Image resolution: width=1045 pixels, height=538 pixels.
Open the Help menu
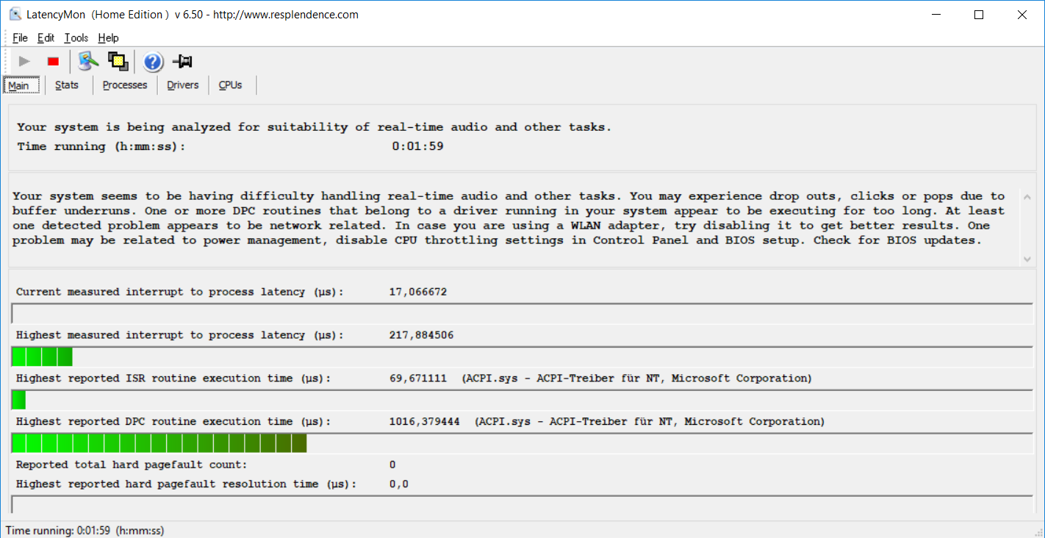[108, 37]
